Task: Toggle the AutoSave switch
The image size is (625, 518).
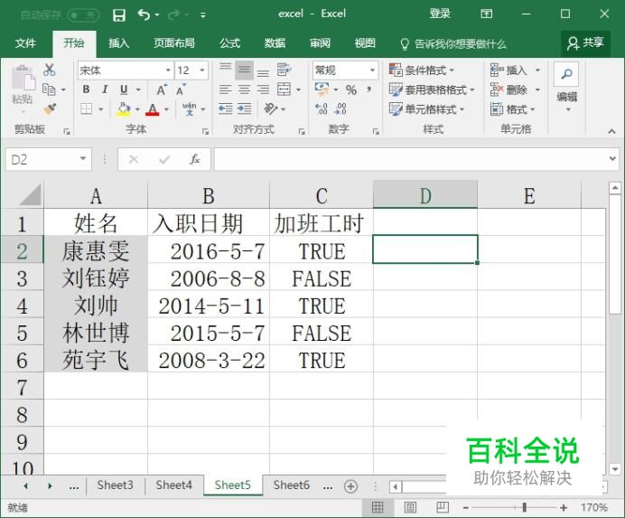Action: point(84,15)
